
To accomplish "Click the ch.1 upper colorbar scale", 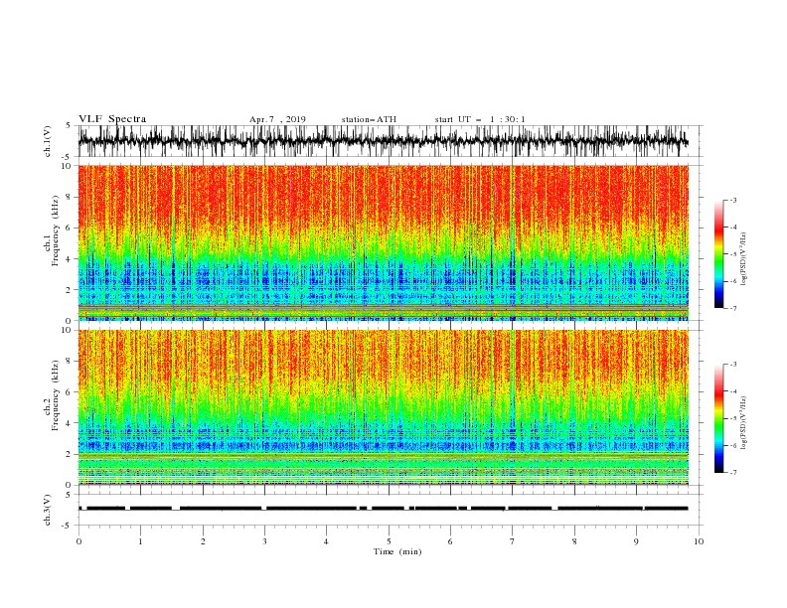I will point(718,254).
